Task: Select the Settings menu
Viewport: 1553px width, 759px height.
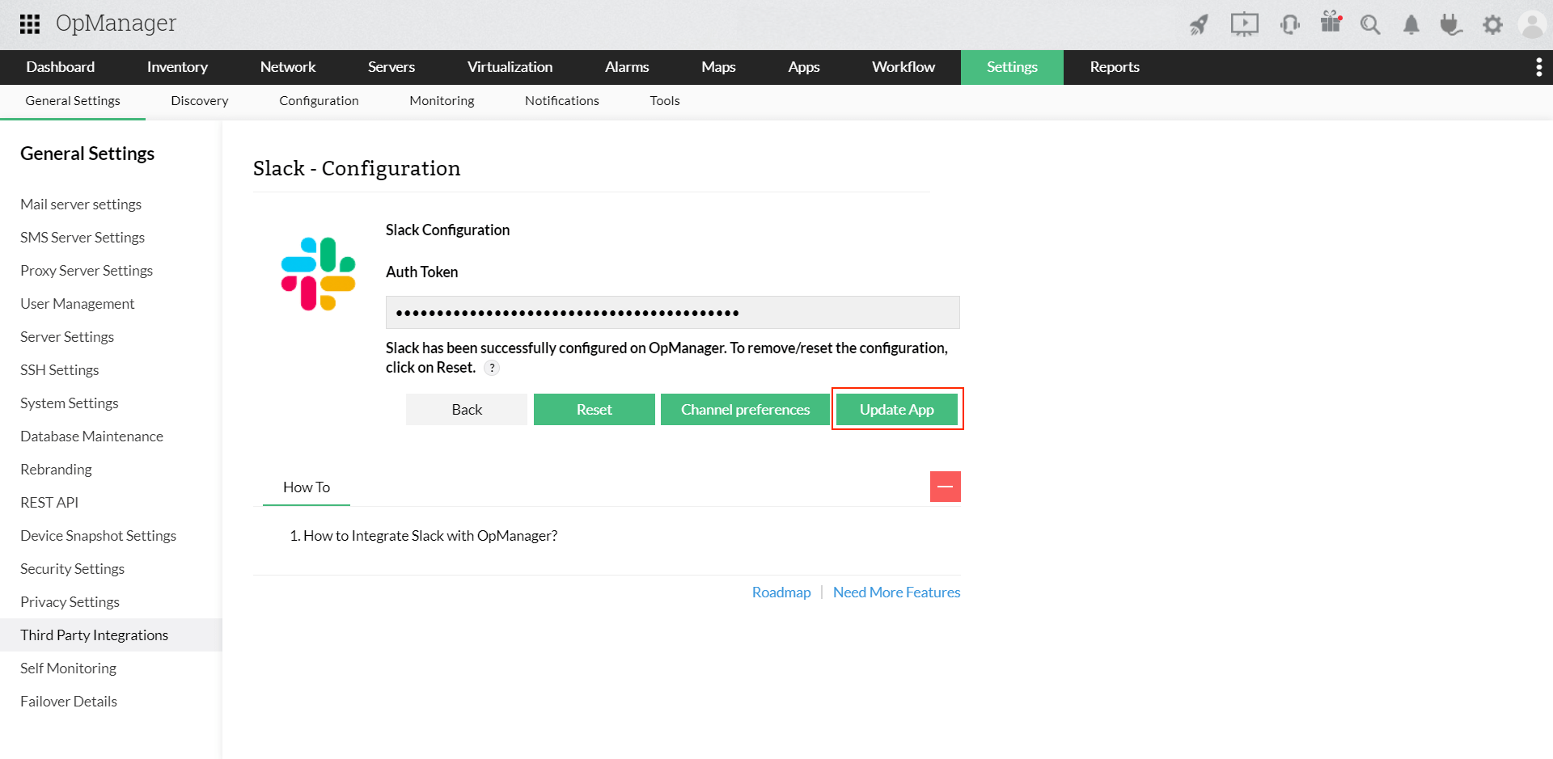Action: click(1012, 67)
